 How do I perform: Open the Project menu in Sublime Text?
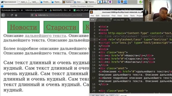(x=139, y=16)
